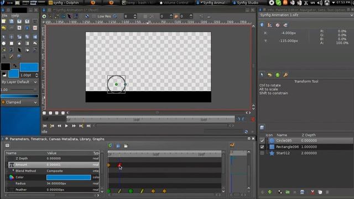Image resolution: width=354 pixels, height=199 pixels.
Task: Click the blue gradient bar in toolbox
Action: pyautogui.click(x=19, y=96)
